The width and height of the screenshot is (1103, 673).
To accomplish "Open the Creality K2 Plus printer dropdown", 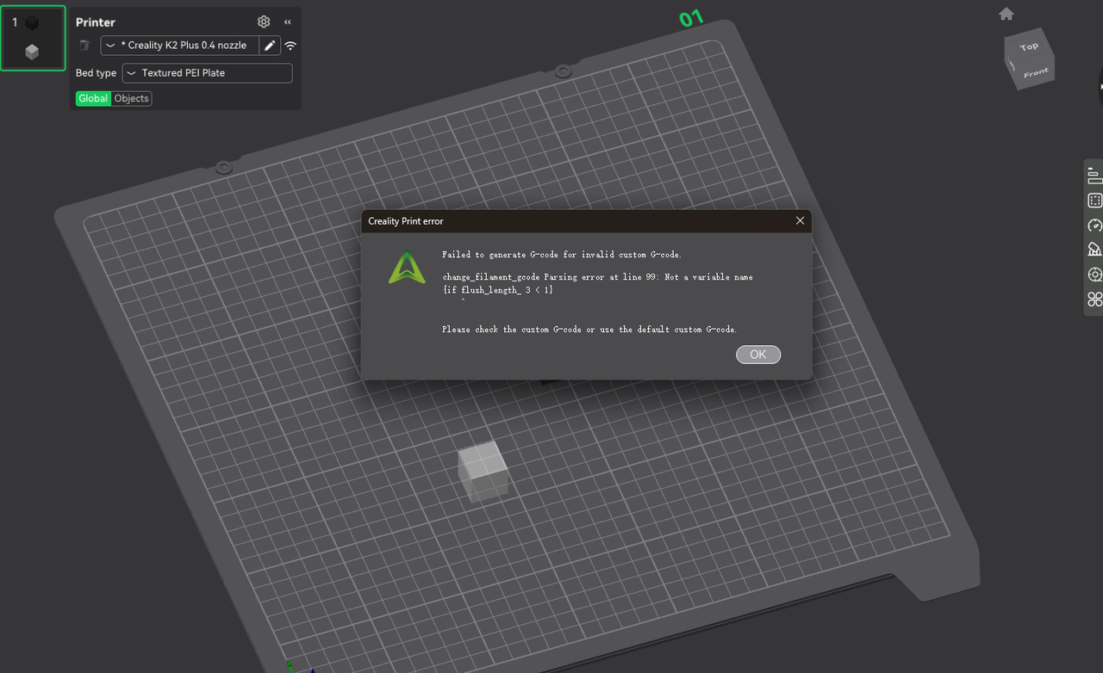I will coord(180,46).
